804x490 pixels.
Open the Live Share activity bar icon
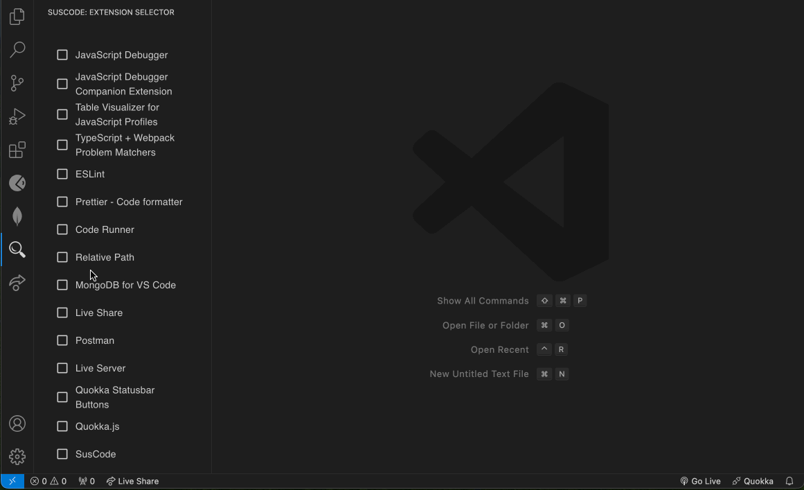pos(17,283)
